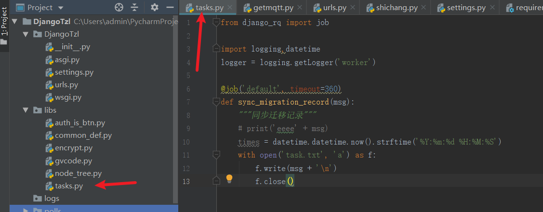Select encrypt.py in libs folder

click(x=74, y=148)
